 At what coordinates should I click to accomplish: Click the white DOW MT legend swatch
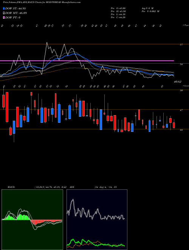coord(4,13)
